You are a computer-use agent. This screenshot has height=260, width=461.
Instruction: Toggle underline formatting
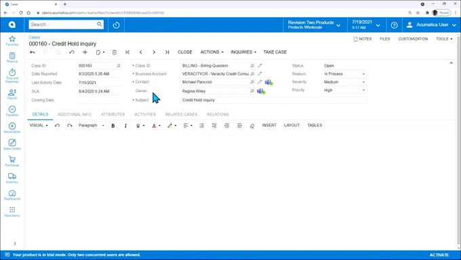tap(138, 126)
